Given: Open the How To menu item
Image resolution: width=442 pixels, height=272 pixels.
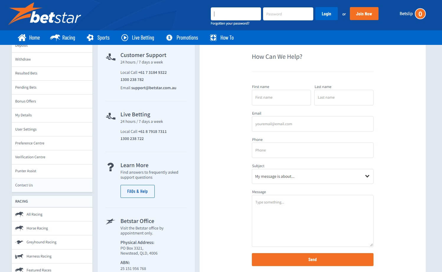Looking at the screenshot, I should point(222,38).
